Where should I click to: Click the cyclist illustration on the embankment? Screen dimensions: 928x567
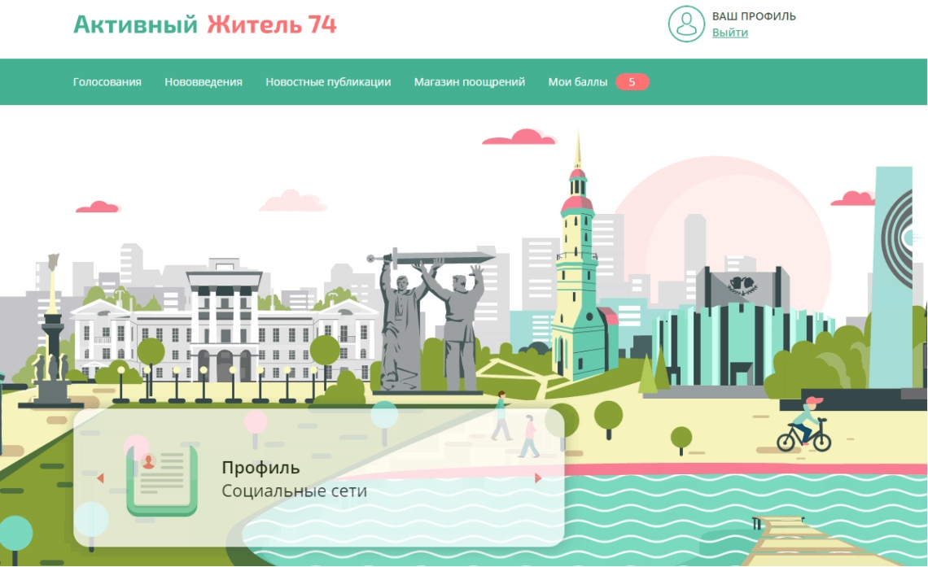click(804, 425)
